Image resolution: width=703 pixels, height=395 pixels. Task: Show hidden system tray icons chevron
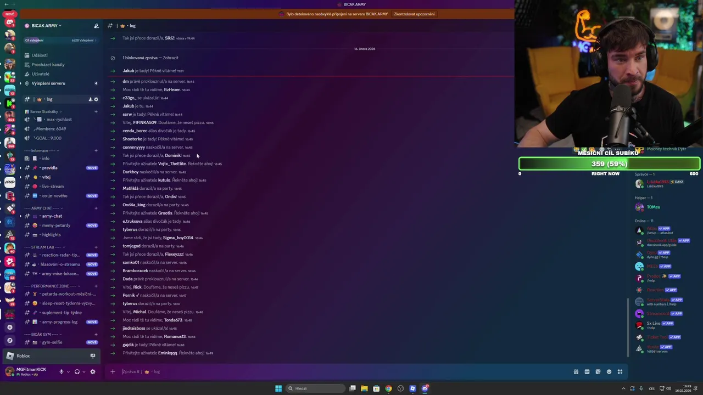[x=623, y=388]
